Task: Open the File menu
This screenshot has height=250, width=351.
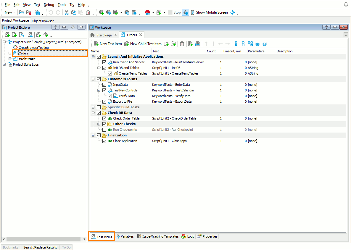Action: pos(7,5)
